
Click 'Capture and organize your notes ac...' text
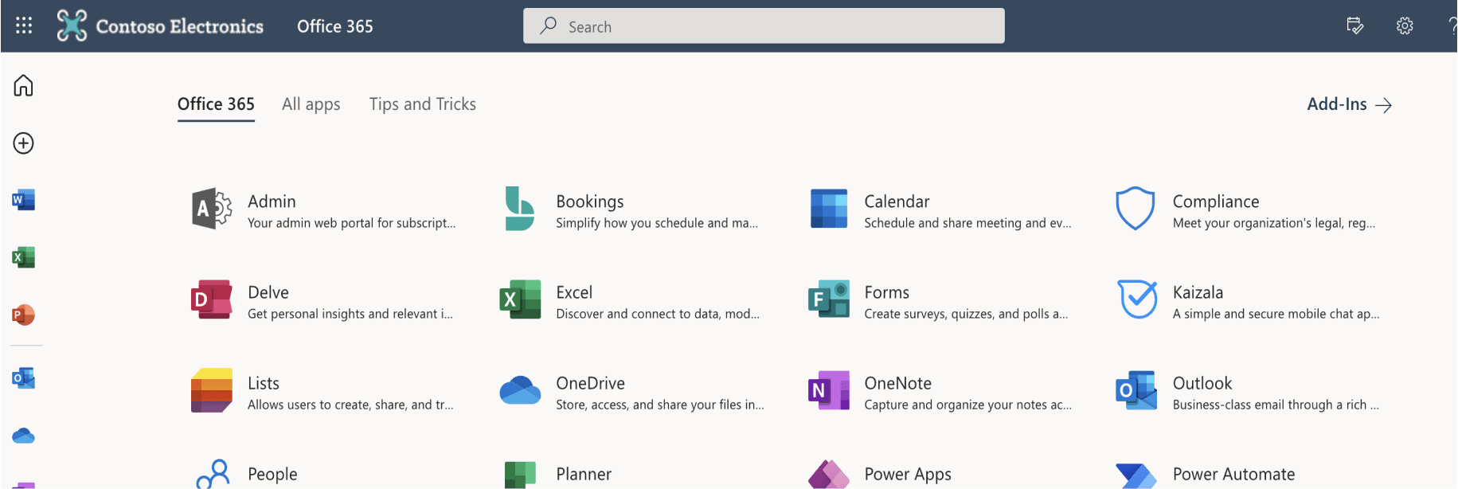(967, 405)
